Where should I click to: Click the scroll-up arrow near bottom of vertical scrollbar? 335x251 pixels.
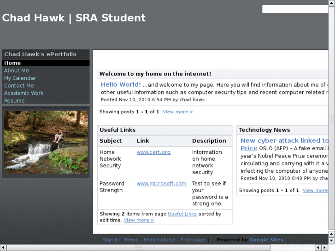point(332,234)
